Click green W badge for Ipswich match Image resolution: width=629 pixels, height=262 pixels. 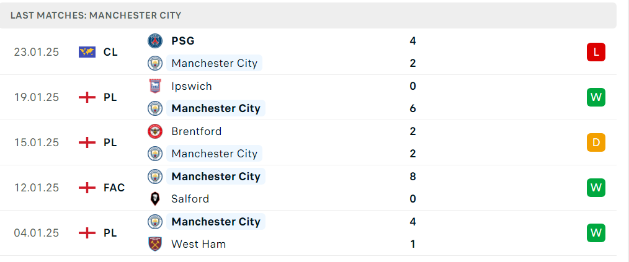(x=596, y=97)
